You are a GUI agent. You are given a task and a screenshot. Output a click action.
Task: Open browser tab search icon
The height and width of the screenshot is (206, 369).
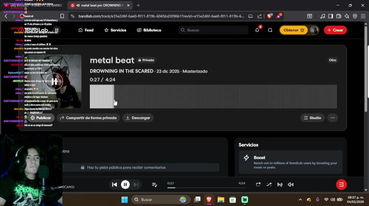coord(310,16)
